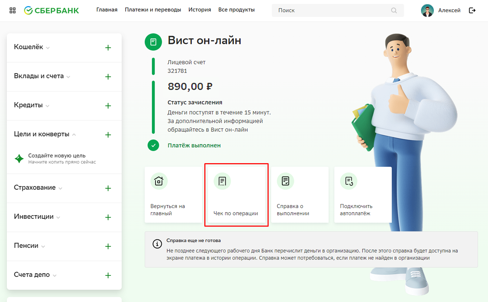
Task: Add a Страхование product via plus
Action: [108, 188]
